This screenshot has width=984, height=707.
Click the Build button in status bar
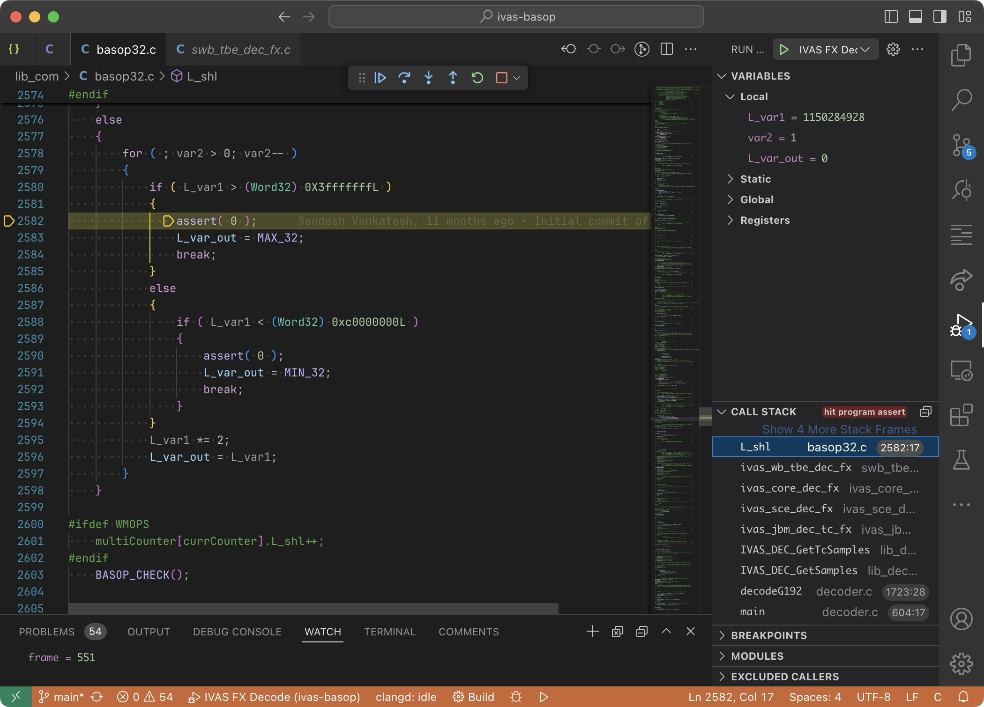474,697
